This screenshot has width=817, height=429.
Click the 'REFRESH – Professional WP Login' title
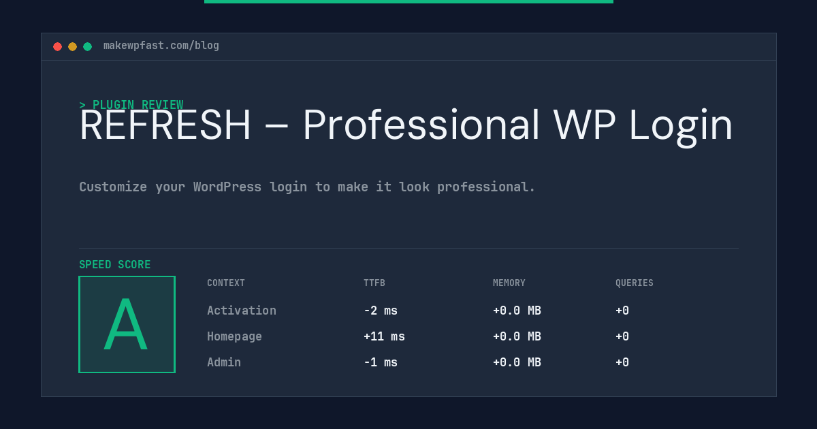tap(406, 125)
